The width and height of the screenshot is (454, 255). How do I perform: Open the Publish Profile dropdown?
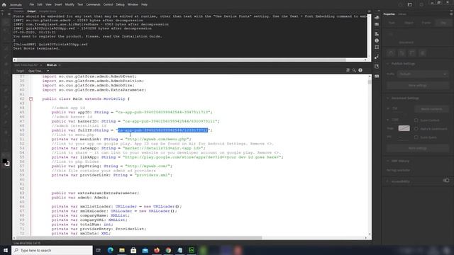423,74
